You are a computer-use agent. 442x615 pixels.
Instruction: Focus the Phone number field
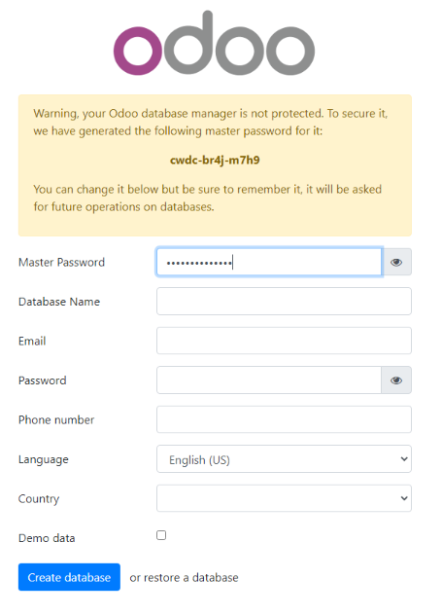click(x=284, y=419)
